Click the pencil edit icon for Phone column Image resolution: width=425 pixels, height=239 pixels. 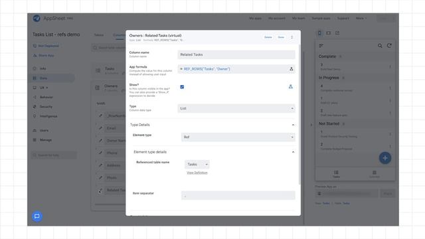click(x=100, y=153)
